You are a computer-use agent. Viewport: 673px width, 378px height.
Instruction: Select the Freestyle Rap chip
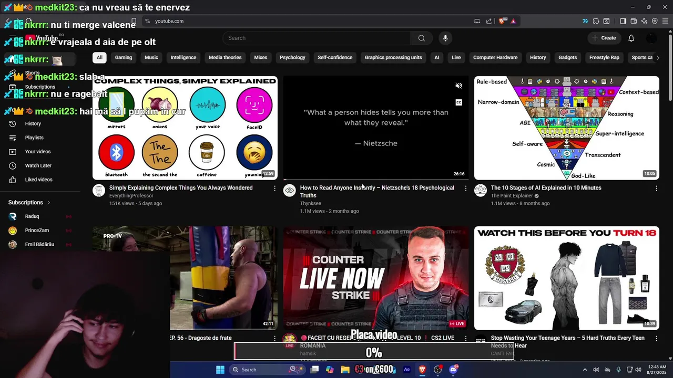pos(604,58)
